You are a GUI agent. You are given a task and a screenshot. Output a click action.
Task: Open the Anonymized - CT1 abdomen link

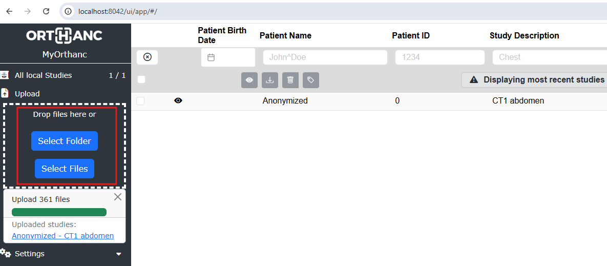point(62,236)
